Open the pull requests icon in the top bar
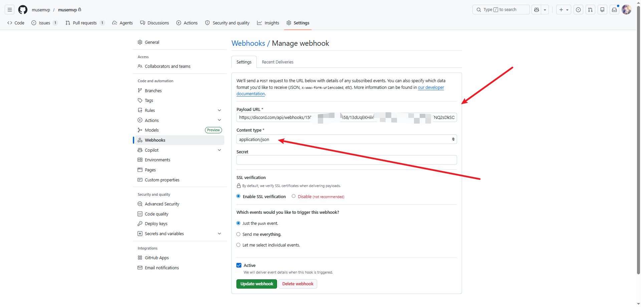Viewport: 641px width, 307px height. (590, 10)
